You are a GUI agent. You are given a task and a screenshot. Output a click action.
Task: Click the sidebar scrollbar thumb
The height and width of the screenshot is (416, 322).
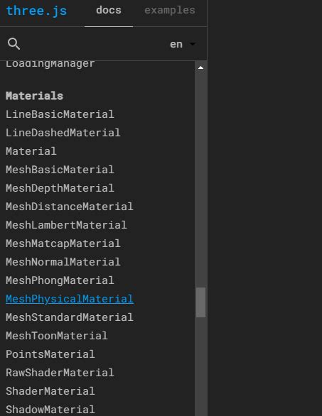pos(201,302)
